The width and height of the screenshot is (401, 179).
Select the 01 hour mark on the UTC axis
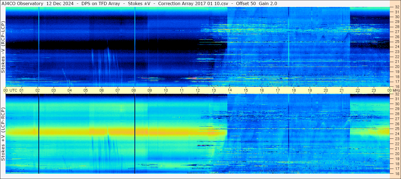click(x=22, y=90)
